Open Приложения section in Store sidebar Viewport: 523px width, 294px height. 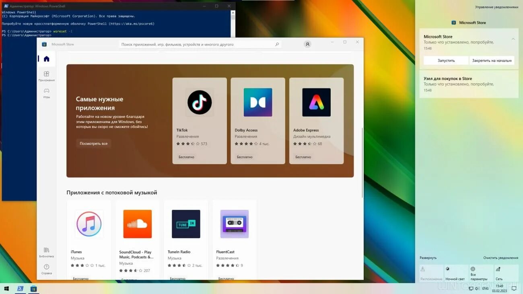(46, 76)
